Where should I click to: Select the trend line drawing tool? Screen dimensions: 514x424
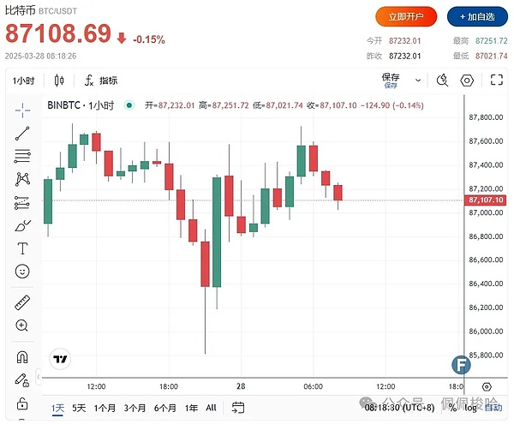(22, 134)
